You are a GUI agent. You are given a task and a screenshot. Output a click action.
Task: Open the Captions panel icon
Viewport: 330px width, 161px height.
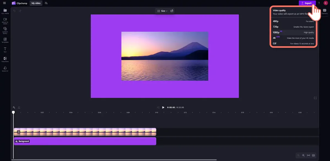coord(324,11)
